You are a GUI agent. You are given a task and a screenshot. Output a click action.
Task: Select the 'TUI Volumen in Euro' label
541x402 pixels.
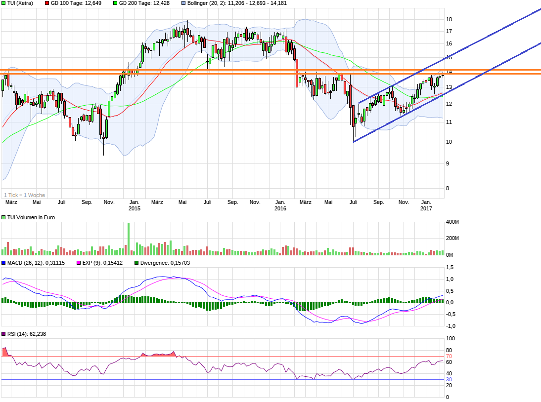tap(31, 217)
